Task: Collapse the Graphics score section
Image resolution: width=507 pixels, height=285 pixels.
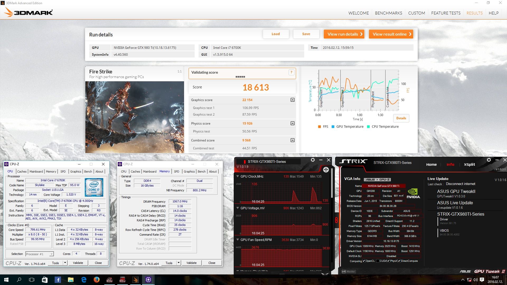Action: pos(292,100)
